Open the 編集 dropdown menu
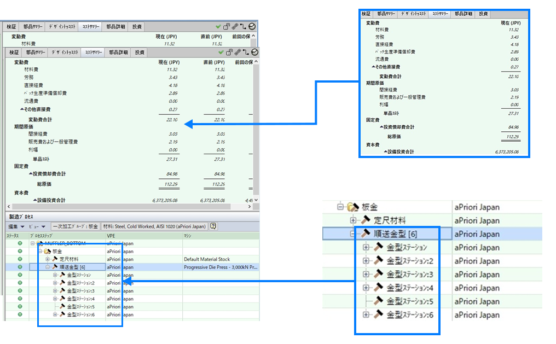This screenshot has width=556, height=344. click(15, 226)
